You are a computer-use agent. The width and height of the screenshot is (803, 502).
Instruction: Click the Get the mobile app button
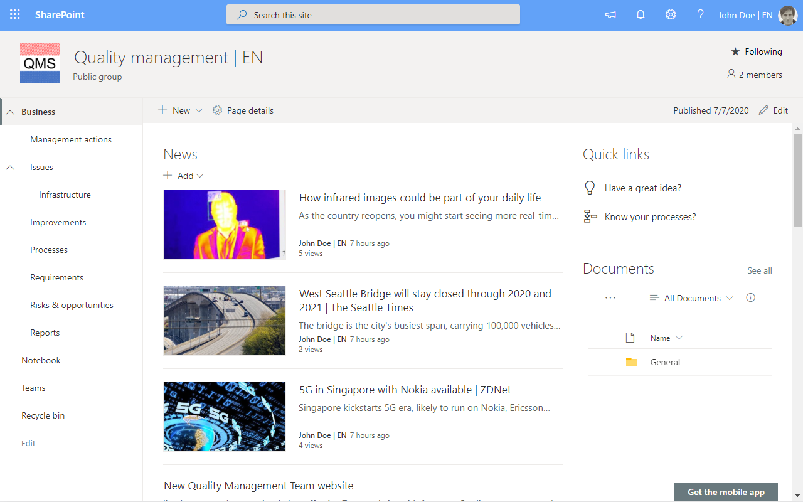coord(726,492)
